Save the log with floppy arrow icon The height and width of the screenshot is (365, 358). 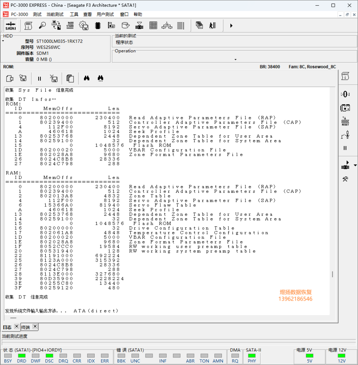(23, 78)
